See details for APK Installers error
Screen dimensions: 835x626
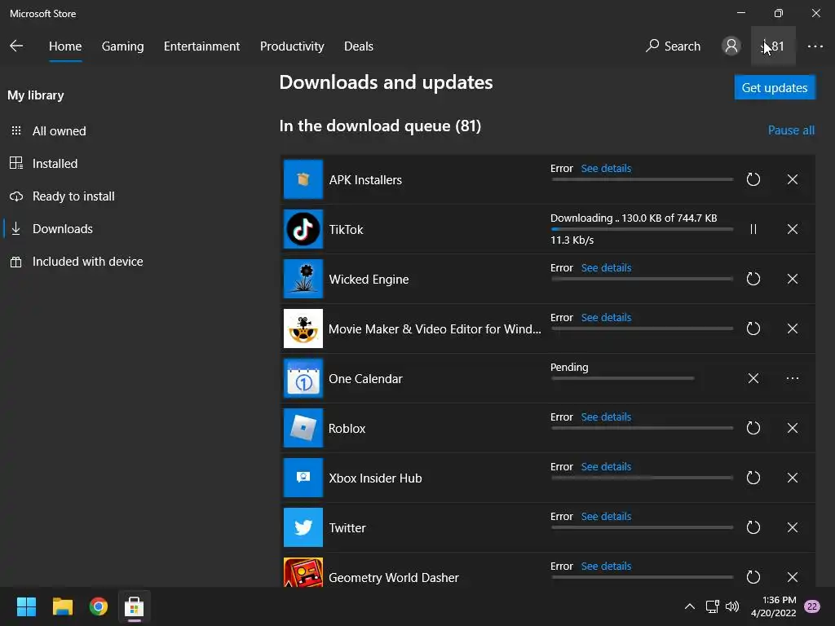tap(606, 168)
